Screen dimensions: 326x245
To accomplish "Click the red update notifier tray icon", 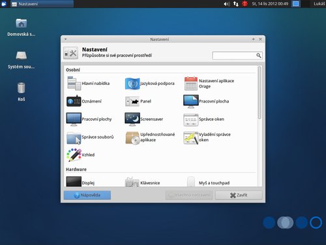I will point(245,4).
